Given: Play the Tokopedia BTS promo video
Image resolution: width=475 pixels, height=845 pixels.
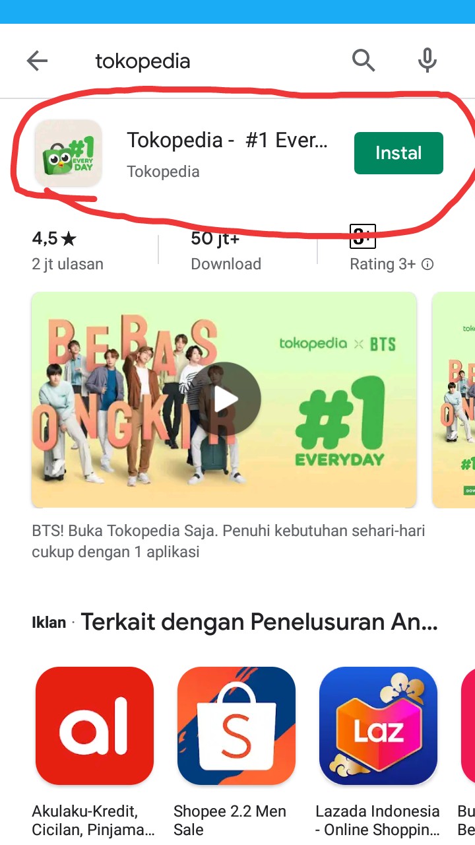Looking at the screenshot, I should (226, 399).
